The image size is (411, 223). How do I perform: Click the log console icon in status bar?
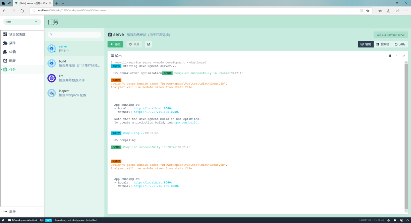(42, 220)
